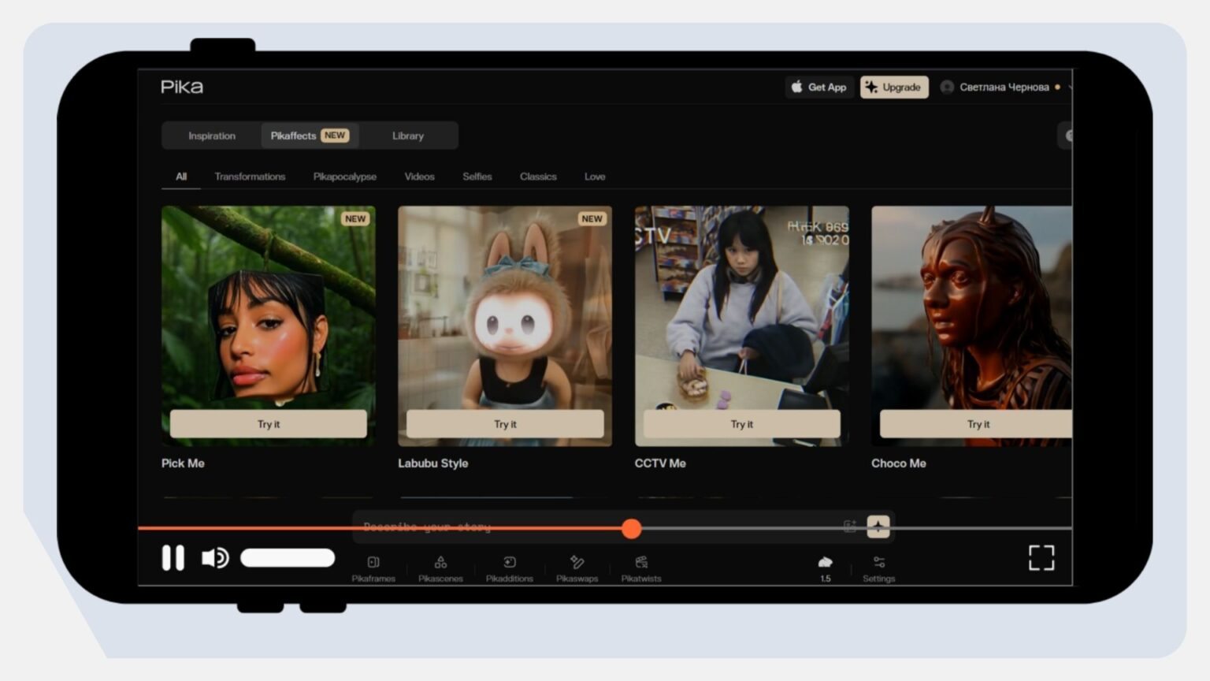Open the Светлана Чернова account menu
The width and height of the screenshot is (1210, 681).
(x=1004, y=87)
